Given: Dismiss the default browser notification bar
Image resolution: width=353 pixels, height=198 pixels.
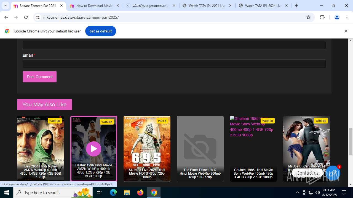Looking at the screenshot, I should (346, 31).
